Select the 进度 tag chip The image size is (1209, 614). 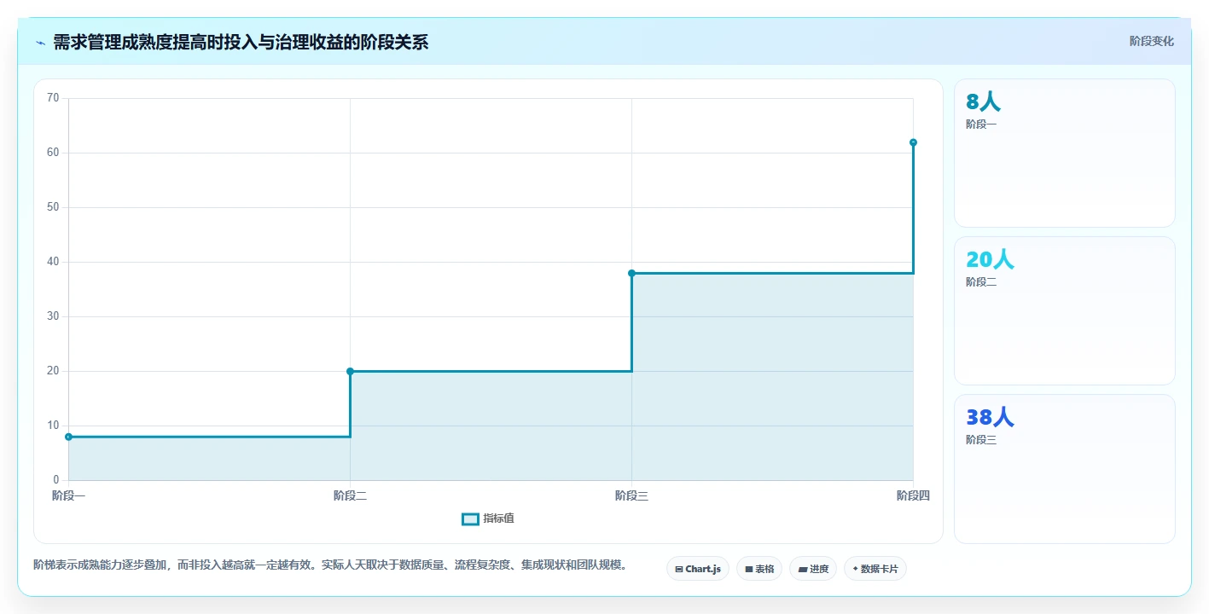click(x=812, y=569)
